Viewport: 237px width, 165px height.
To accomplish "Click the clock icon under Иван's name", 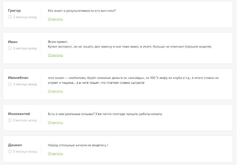I will point(10,48).
